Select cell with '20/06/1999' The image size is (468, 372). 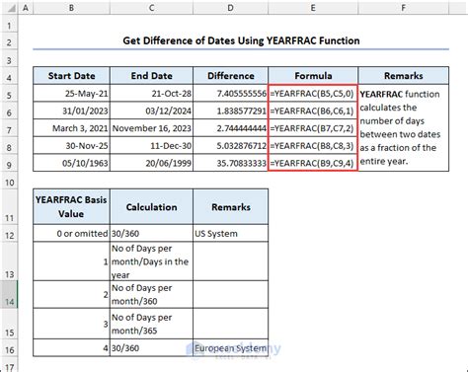(x=151, y=163)
